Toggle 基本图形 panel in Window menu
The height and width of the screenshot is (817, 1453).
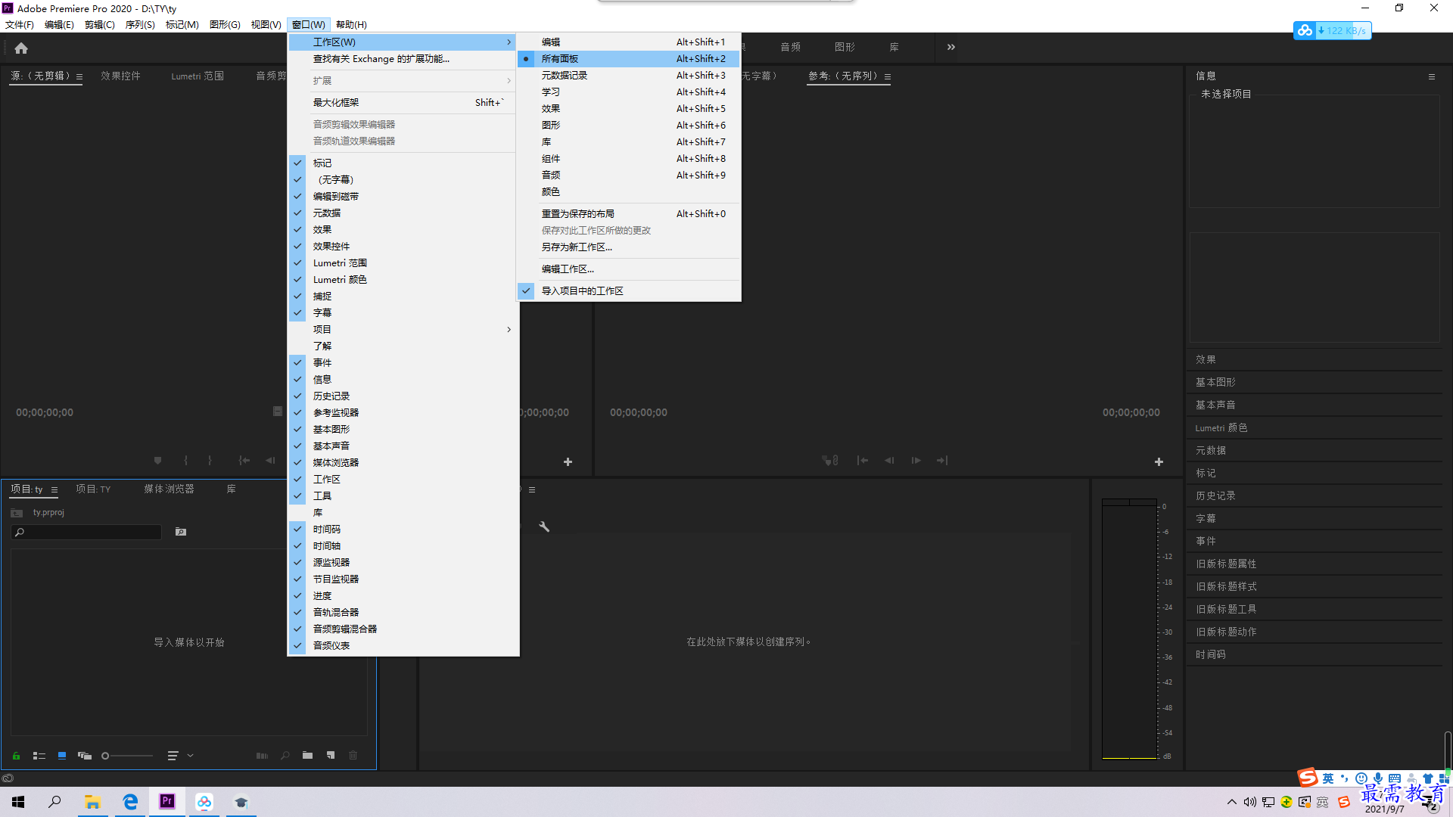(403, 429)
